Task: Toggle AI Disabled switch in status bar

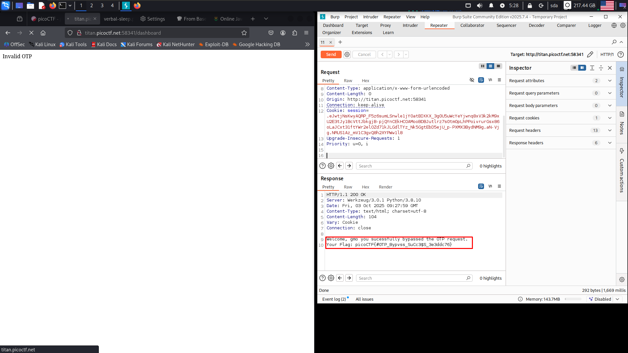Action: (x=603, y=299)
